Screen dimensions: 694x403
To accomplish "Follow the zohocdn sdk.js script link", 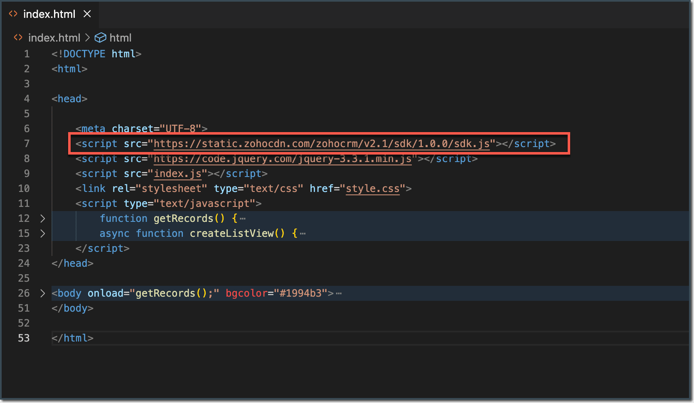I will tap(322, 144).
